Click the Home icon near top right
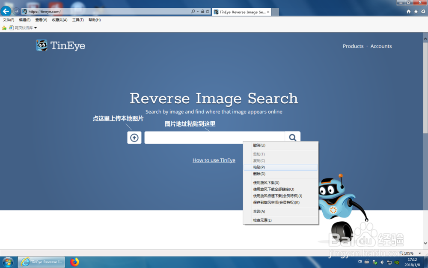This screenshot has width=428, height=268. point(409,12)
